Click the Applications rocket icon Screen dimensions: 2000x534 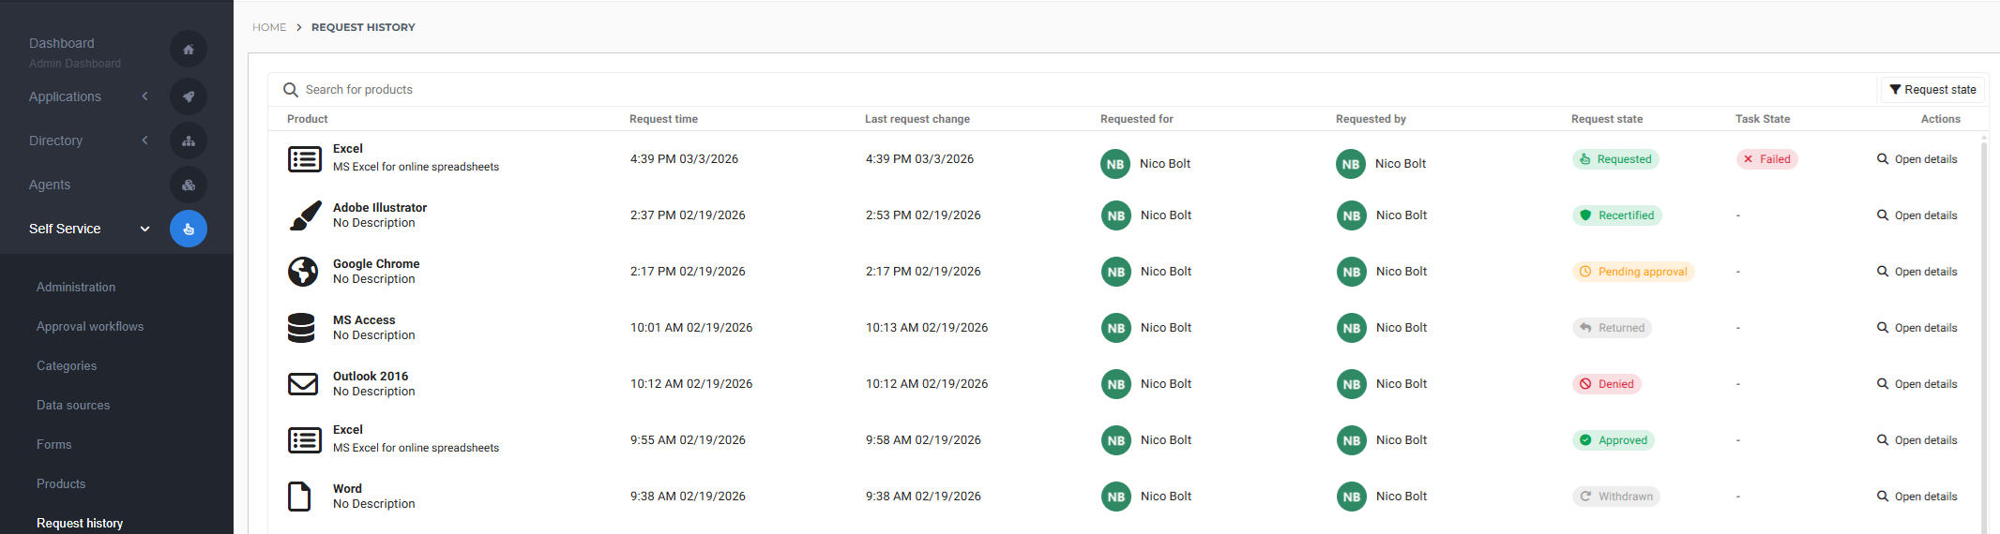pyautogui.click(x=189, y=96)
